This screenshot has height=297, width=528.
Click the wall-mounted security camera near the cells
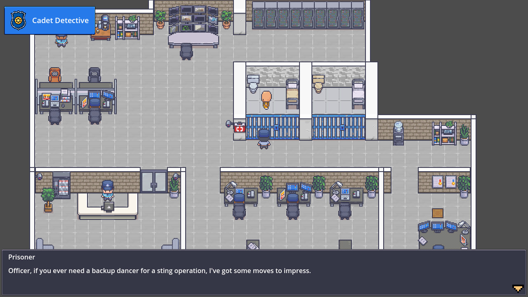(228, 123)
